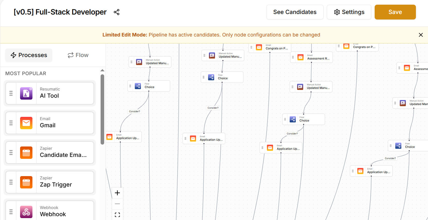Click the fit view canvas icon
The width and height of the screenshot is (428, 220).
117,215
